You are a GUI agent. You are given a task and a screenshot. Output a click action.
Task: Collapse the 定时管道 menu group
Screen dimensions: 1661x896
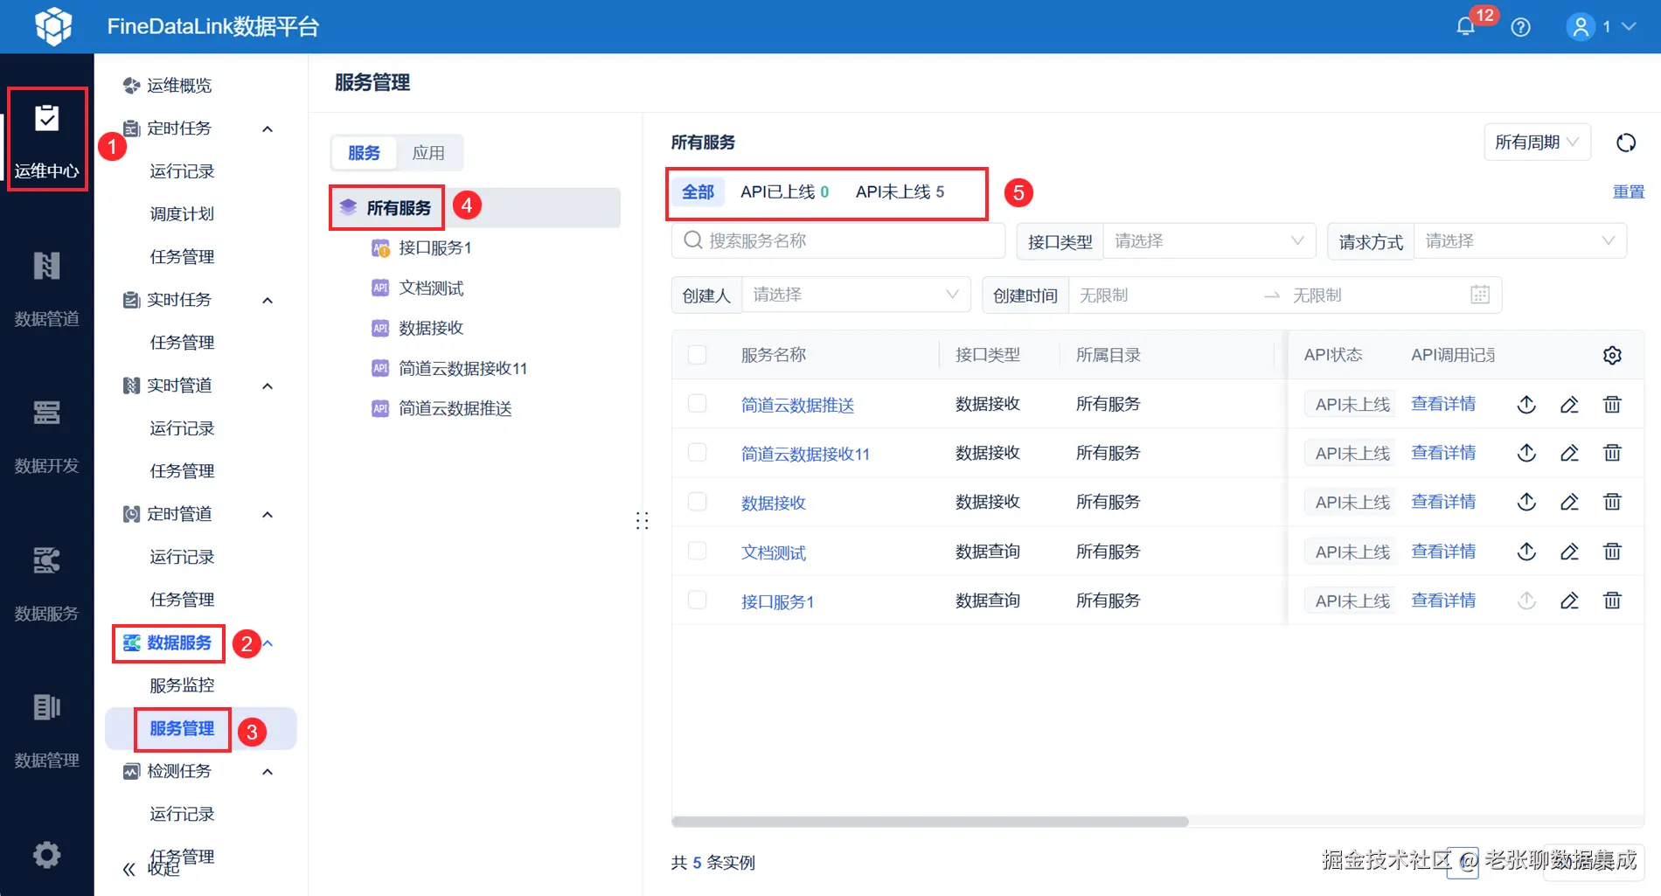point(268,515)
